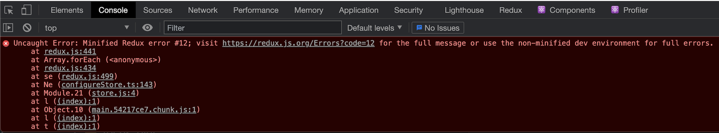Open the Redux tab
The image size is (719, 133).
coord(510,10)
